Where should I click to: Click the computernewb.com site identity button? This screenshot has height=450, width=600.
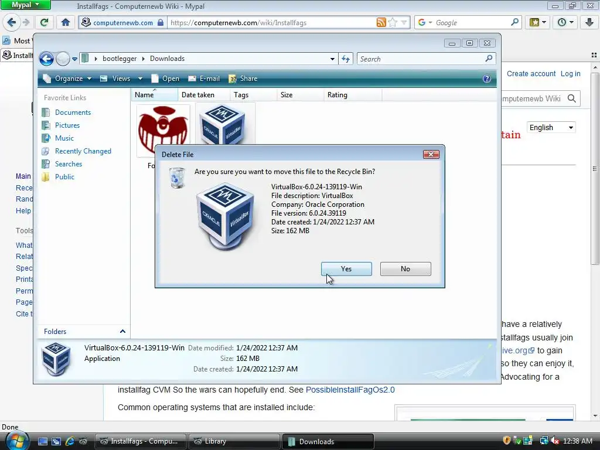(x=123, y=23)
